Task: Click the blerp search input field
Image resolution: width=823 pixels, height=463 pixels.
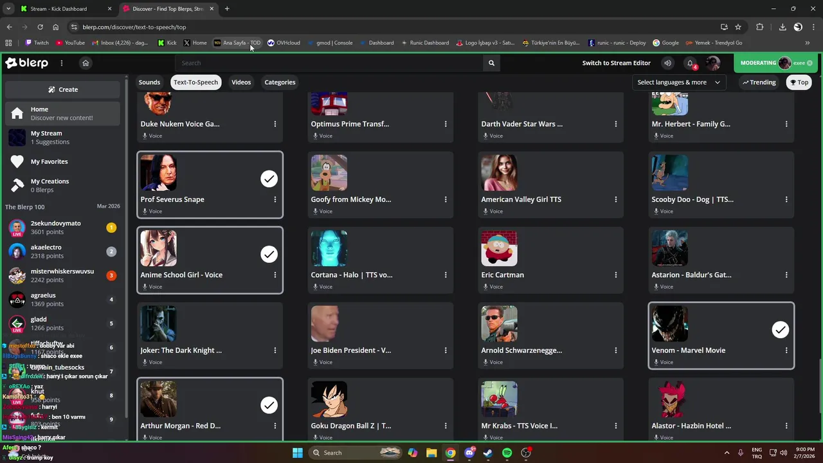Action: pyautogui.click(x=329, y=63)
